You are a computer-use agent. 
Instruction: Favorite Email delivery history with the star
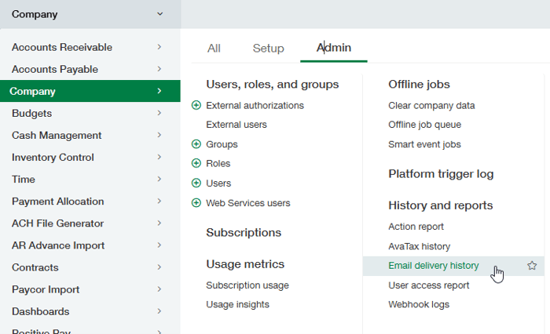532,266
